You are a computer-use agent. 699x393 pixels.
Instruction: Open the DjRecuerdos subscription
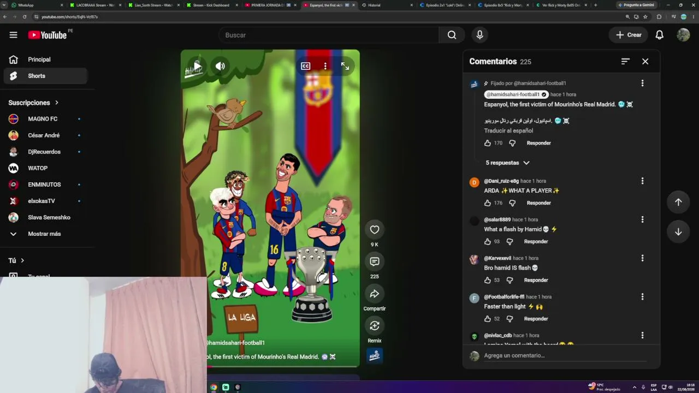[x=46, y=152]
